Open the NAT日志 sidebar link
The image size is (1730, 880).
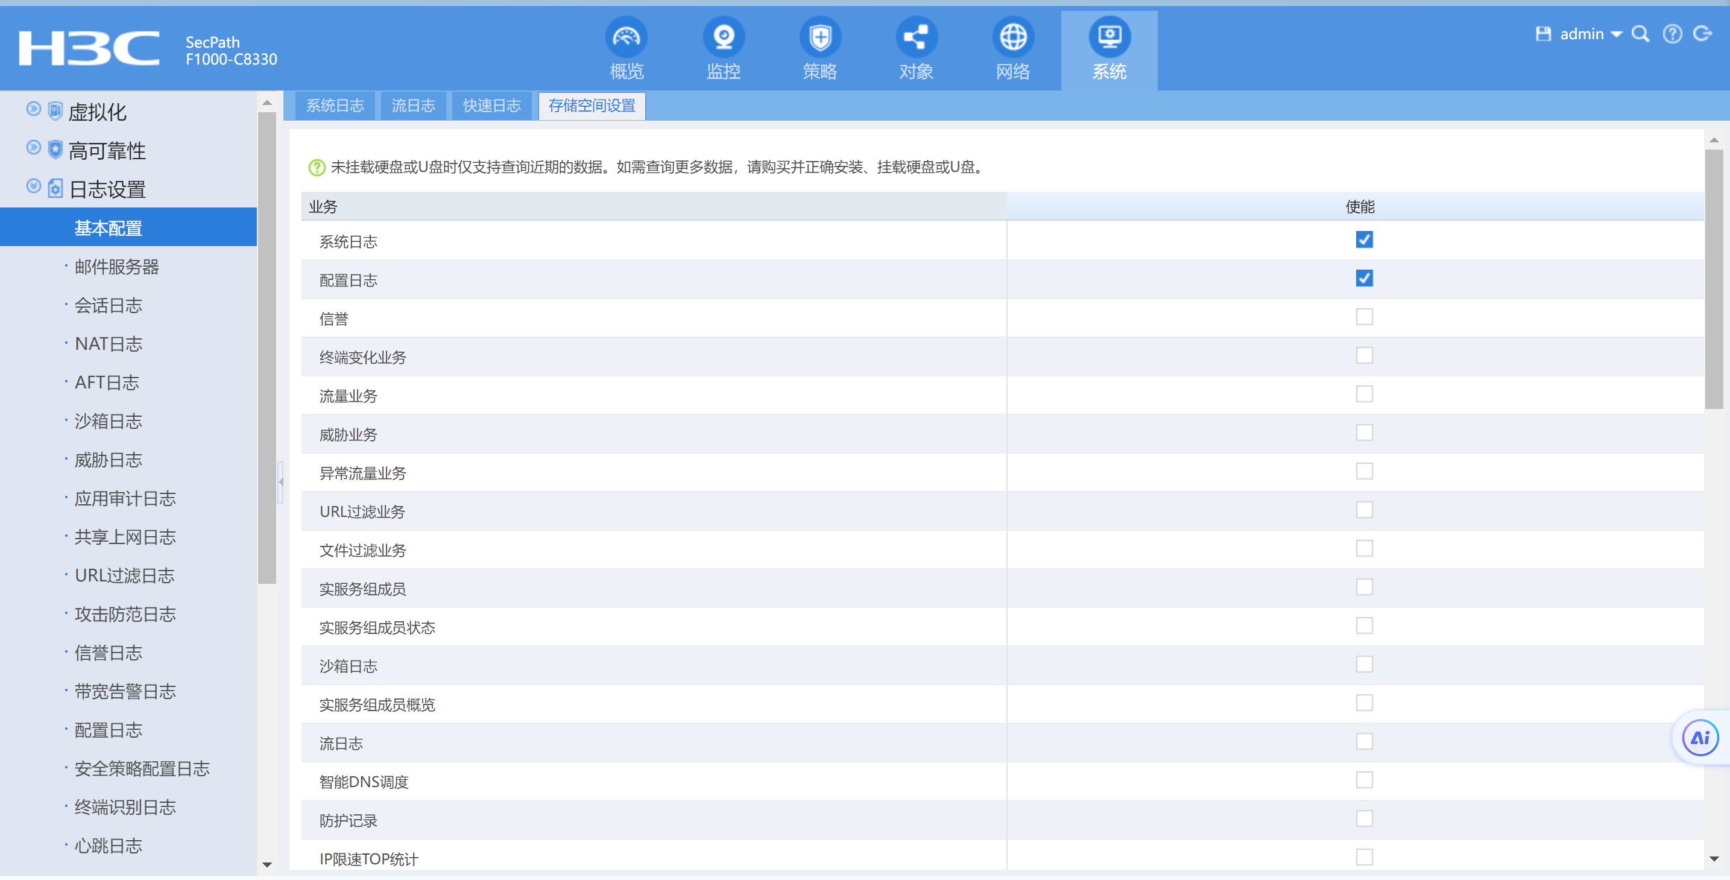pyautogui.click(x=109, y=344)
